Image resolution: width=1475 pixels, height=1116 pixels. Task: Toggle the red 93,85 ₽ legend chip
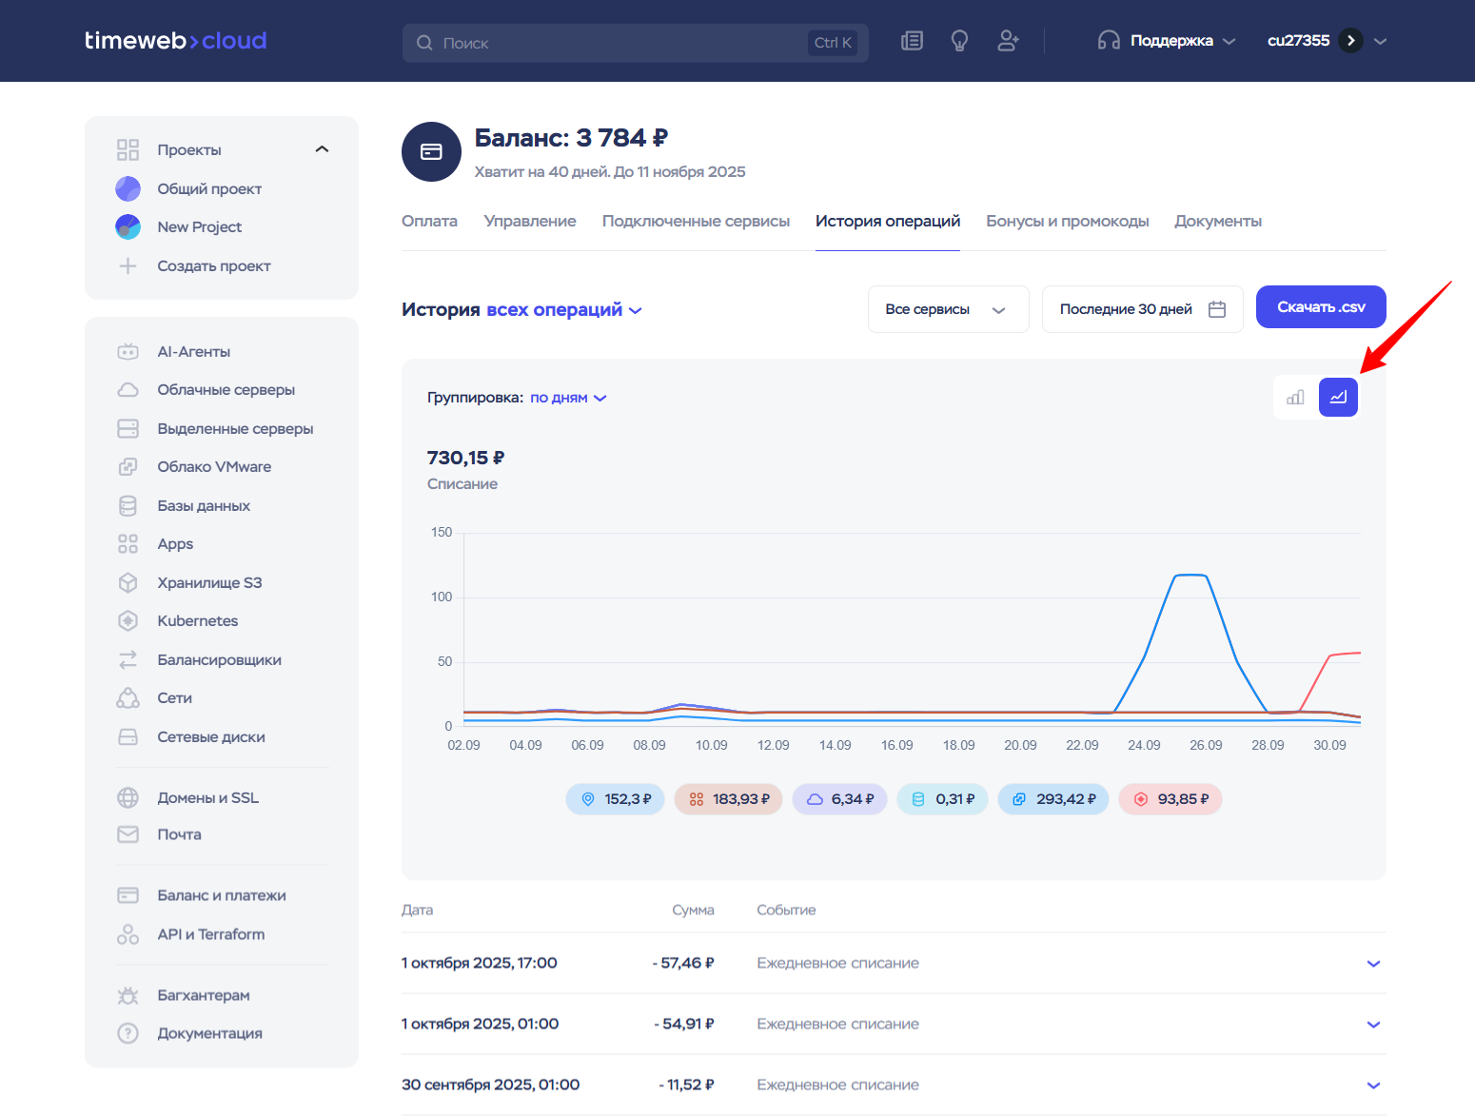[x=1170, y=799]
